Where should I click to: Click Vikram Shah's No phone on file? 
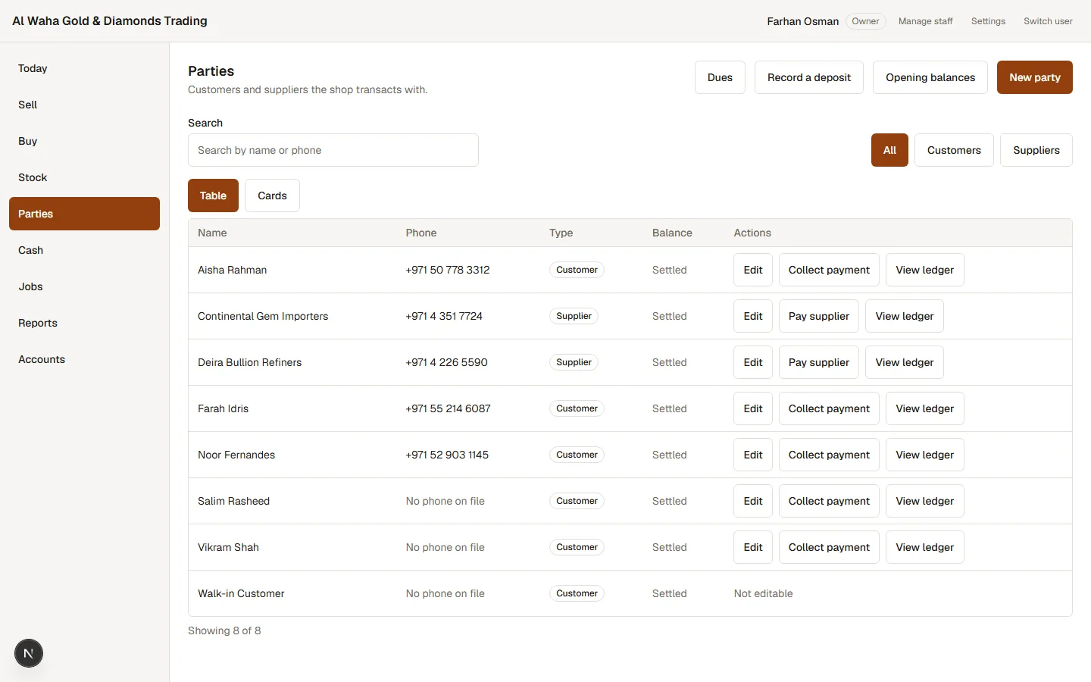pos(445,547)
